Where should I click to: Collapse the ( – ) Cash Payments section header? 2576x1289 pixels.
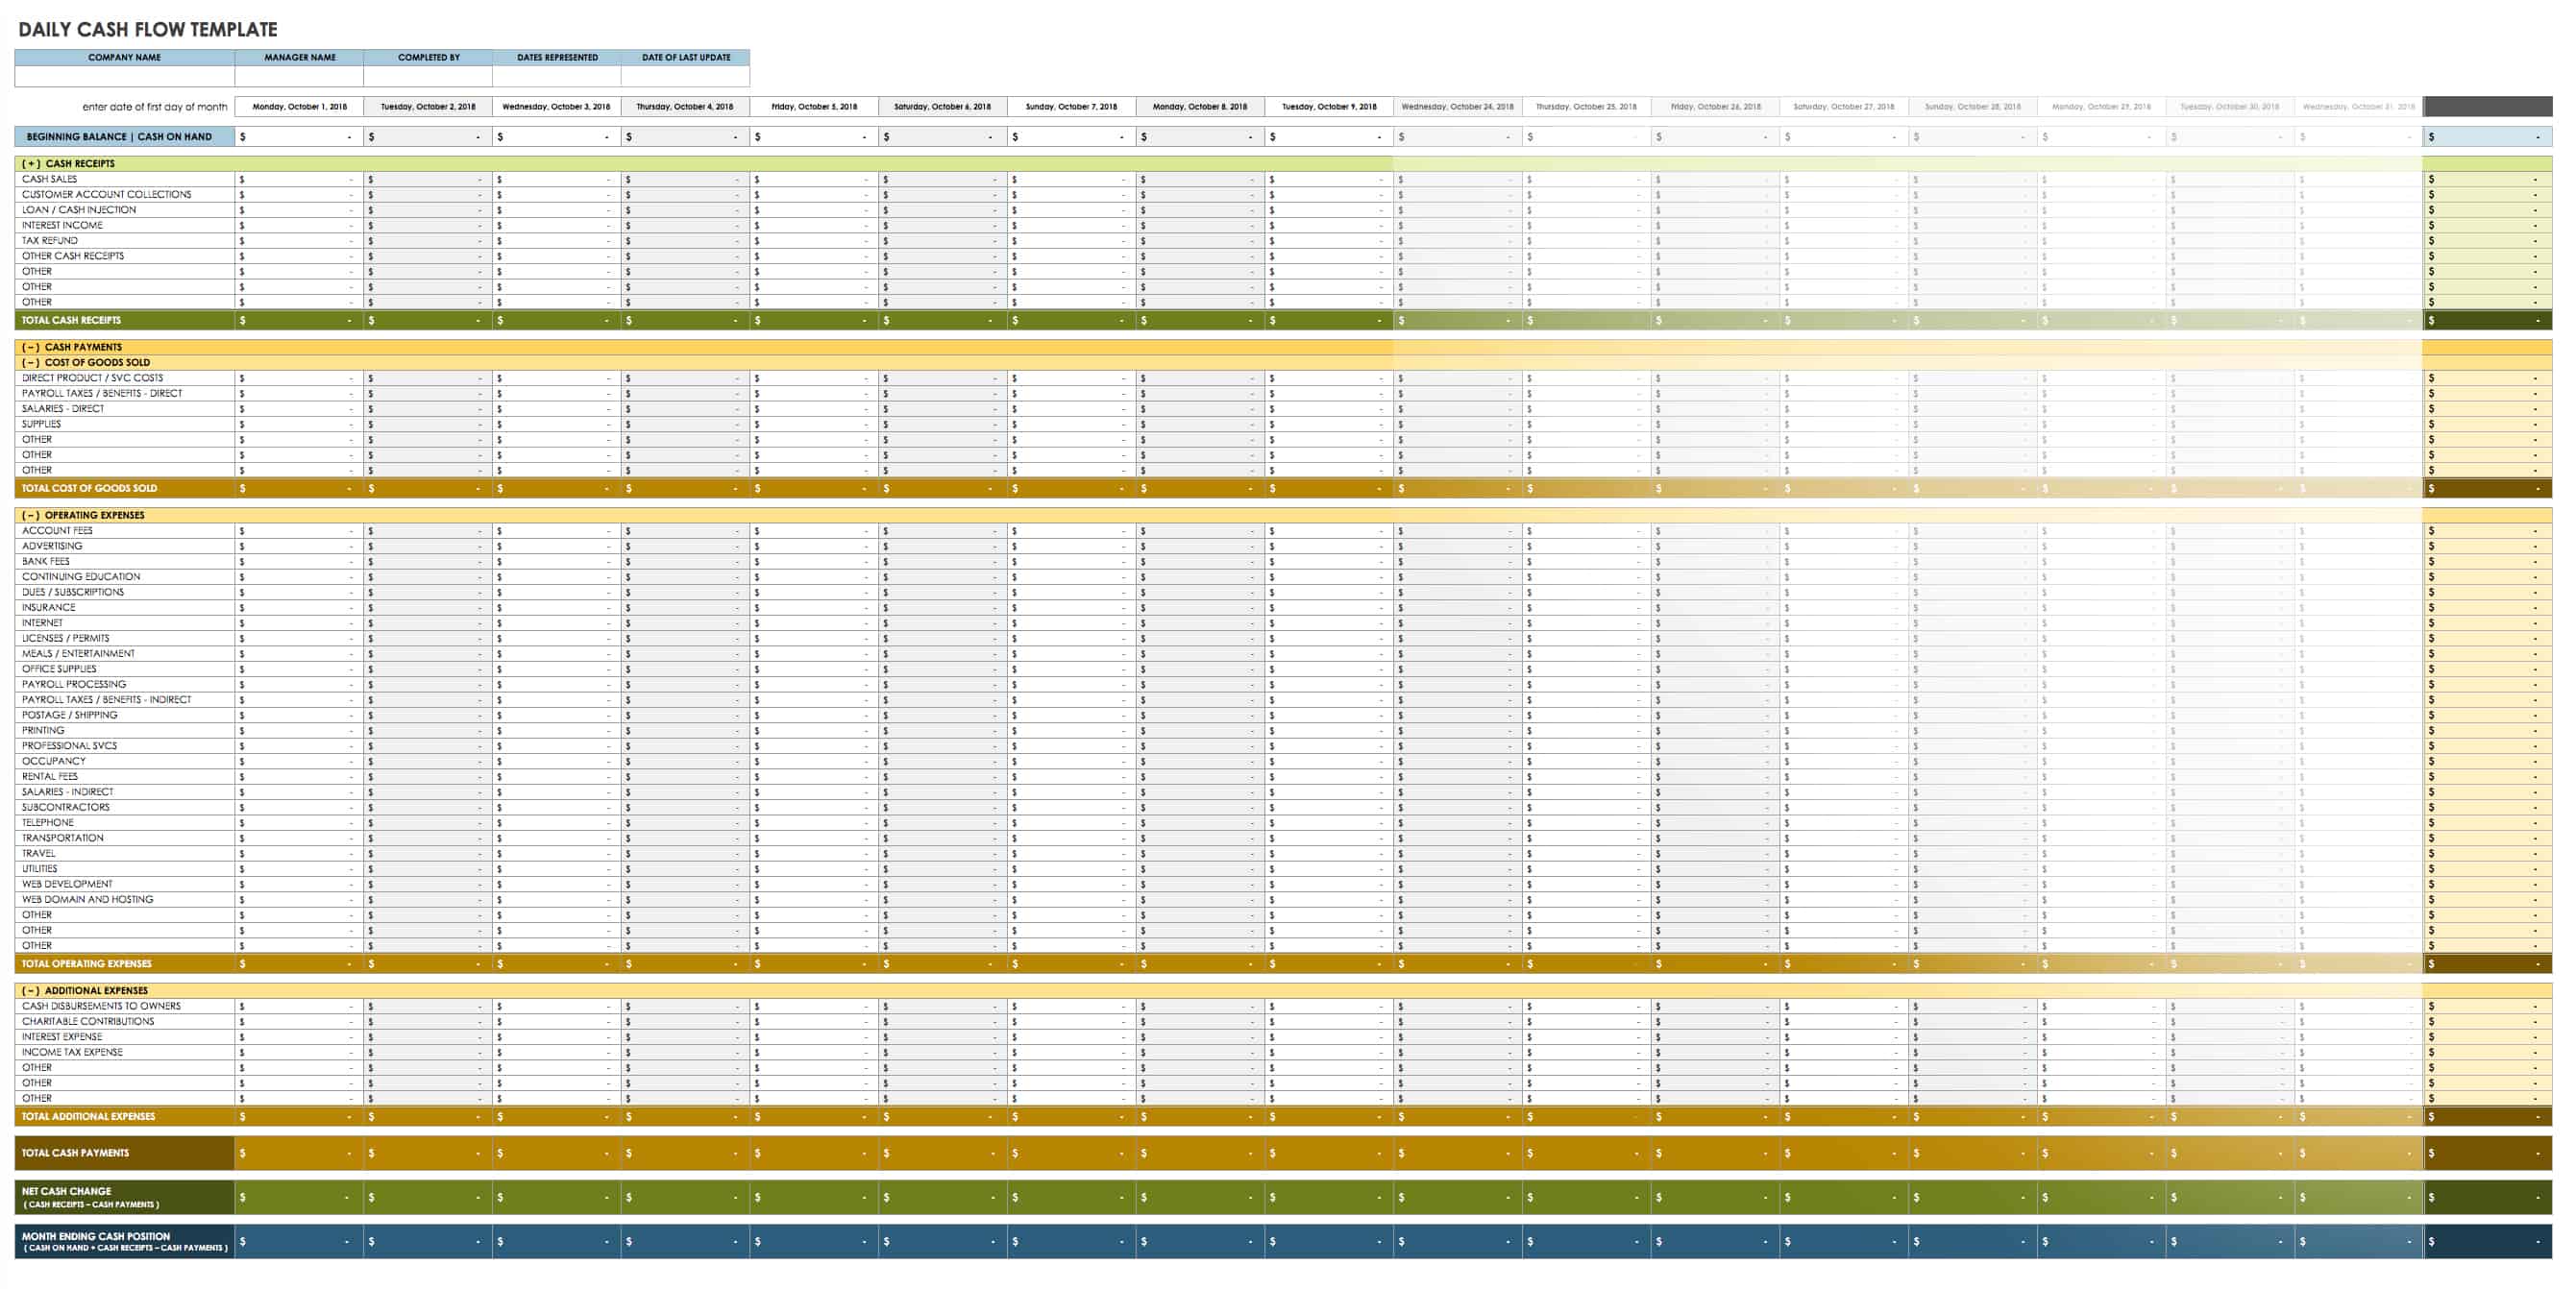point(72,347)
